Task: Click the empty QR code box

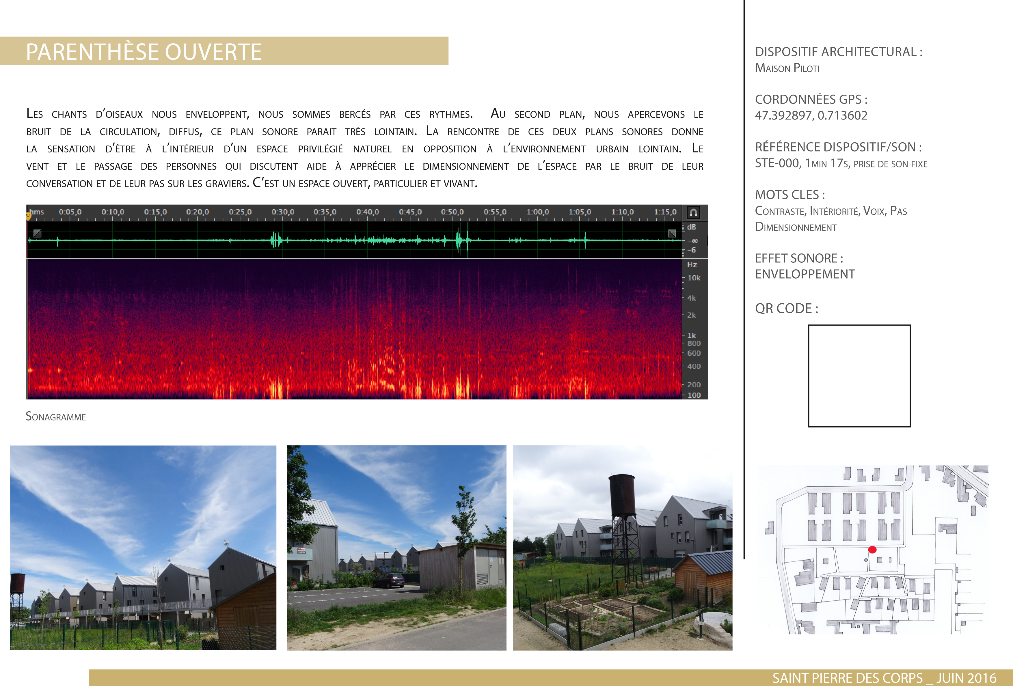Action: [859, 376]
